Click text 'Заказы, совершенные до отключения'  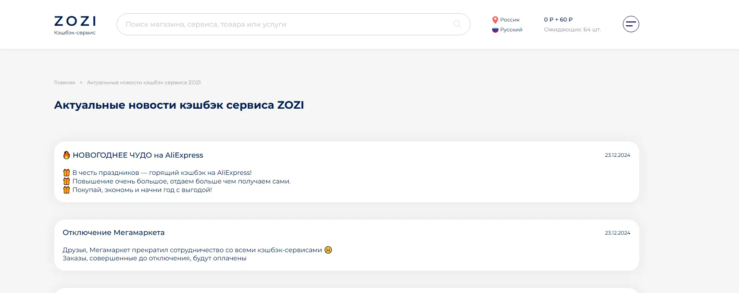pos(154,258)
